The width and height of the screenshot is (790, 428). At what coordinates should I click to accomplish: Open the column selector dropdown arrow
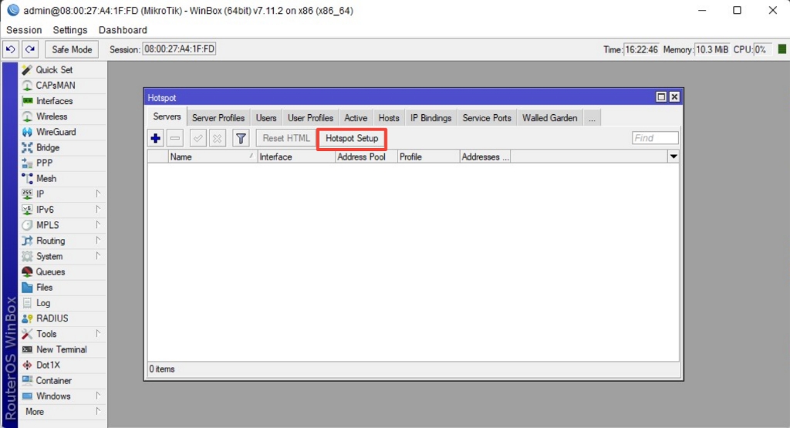click(x=674, y=157)
